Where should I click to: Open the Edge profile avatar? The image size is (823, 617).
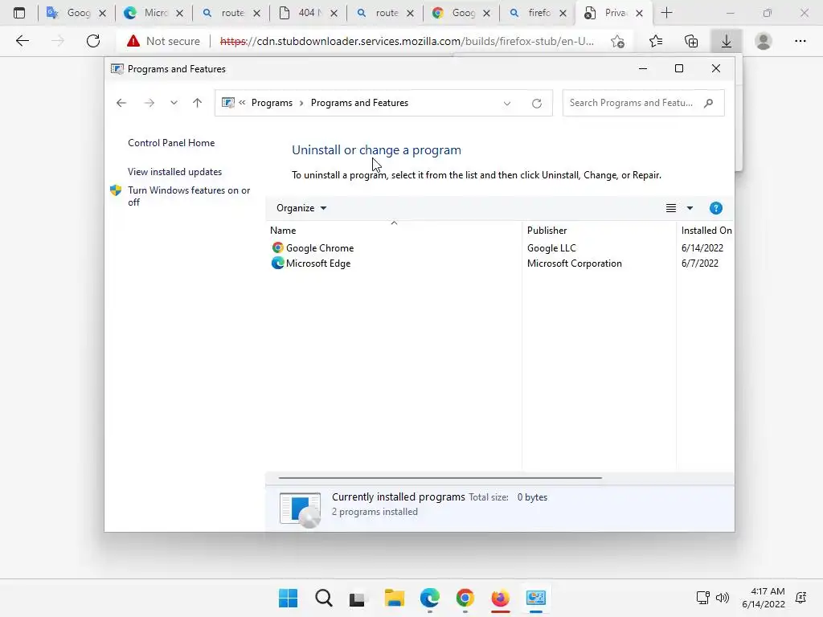point(764,41)
